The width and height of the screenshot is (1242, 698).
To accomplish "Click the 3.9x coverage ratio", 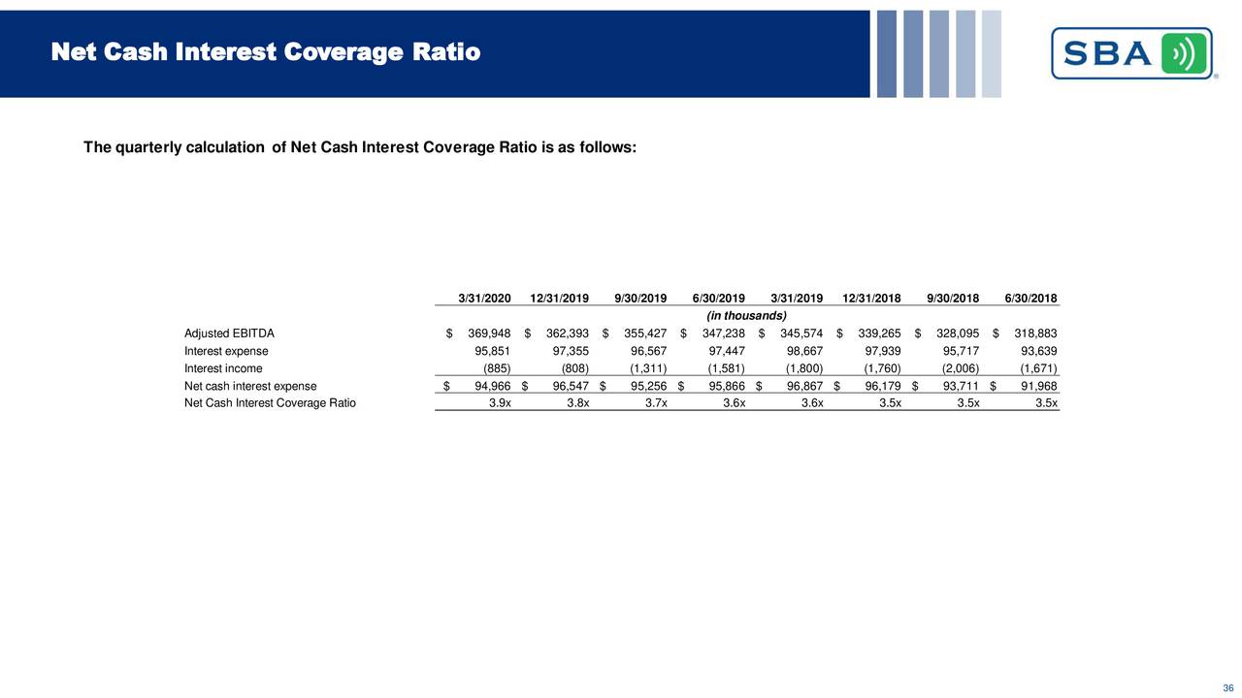I will coord(501,403).
